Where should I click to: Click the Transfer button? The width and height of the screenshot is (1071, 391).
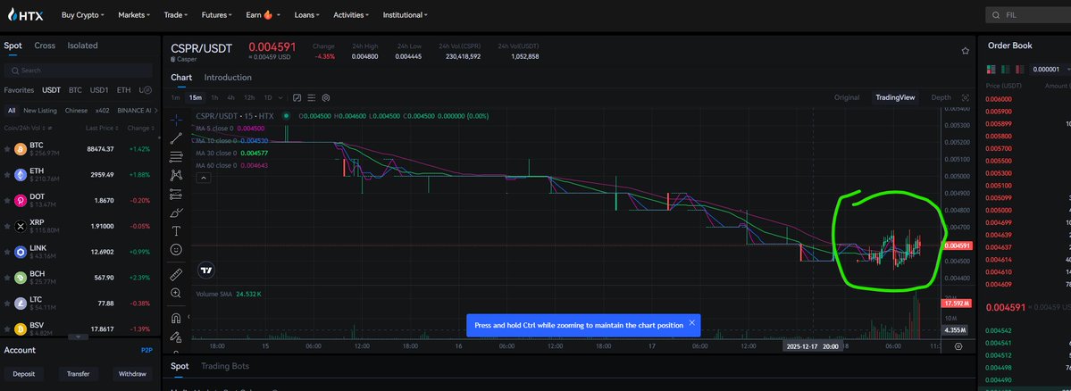pos(79,374)
